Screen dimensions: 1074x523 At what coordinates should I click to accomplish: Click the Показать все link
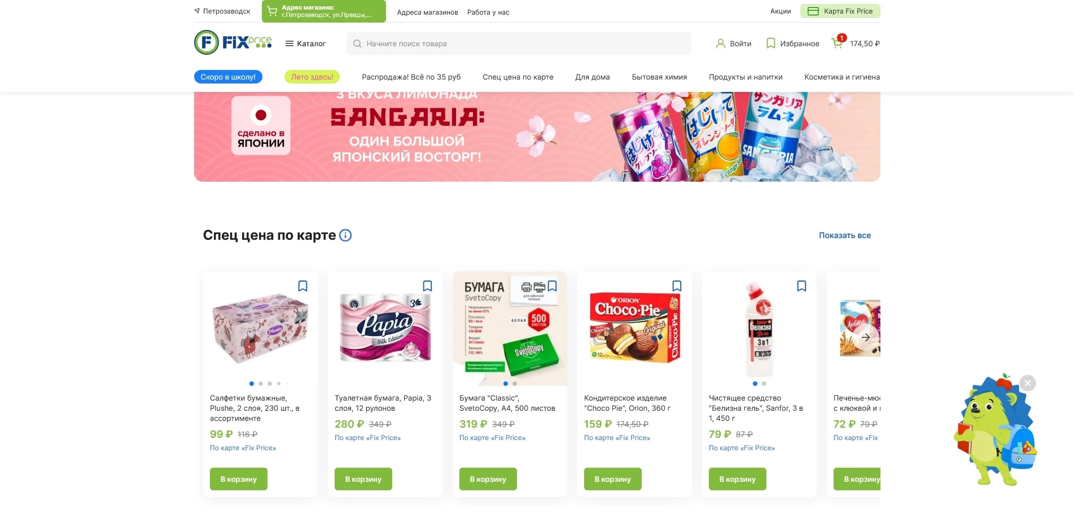pos(845,235)
